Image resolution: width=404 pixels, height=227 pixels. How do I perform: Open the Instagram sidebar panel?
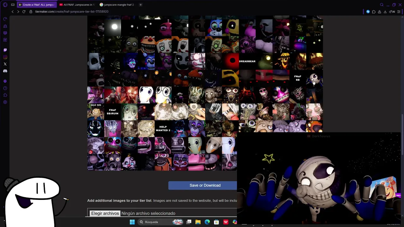point(5,57)
